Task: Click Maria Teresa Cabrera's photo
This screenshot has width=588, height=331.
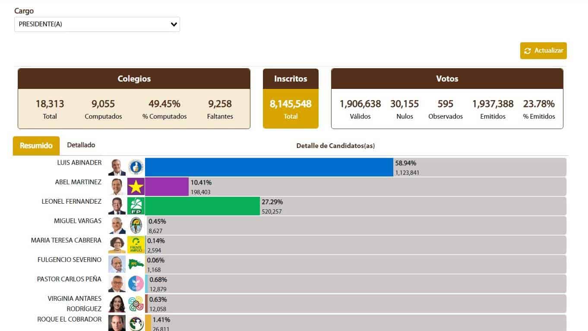Action: [117, 245]
